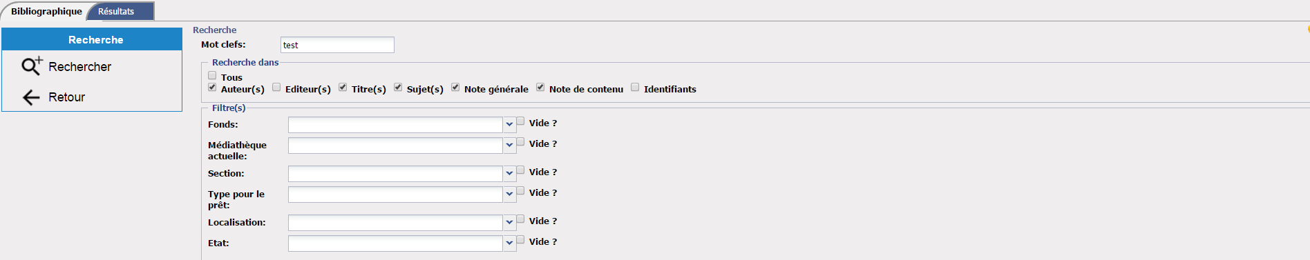
Task: Enable the Editeur(s) checkbox
Action: pyautogui.click(x=276, y=87)
